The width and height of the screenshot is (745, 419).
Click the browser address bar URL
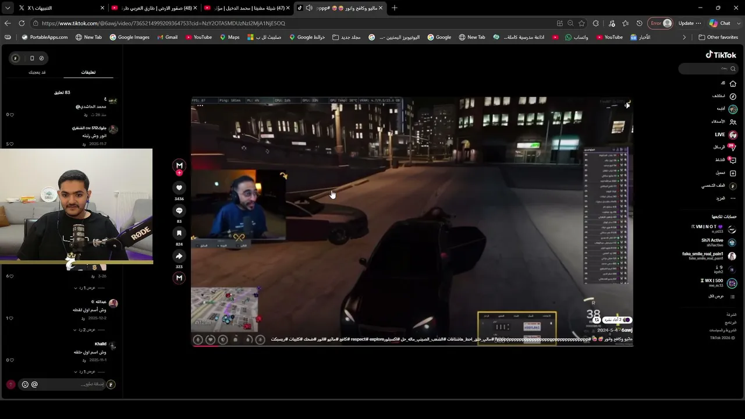click(164, 23)
